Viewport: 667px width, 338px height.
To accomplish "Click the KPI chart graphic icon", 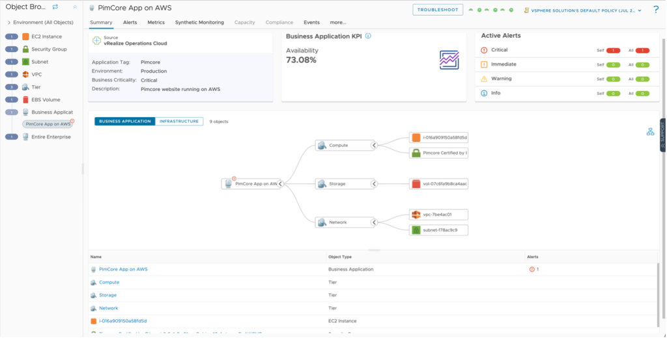I will click(449, 60).
